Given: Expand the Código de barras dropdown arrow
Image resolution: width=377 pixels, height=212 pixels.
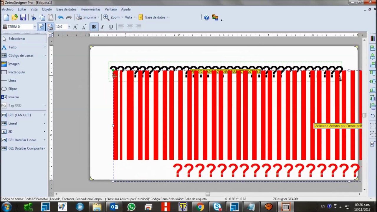Looking at the screenshot, I should 45,55.
